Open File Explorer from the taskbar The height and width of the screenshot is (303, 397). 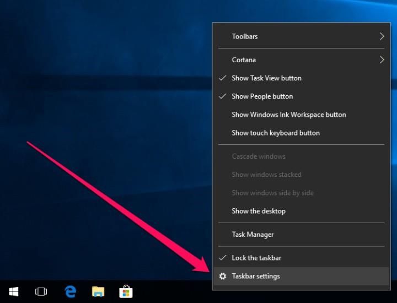click(x=98, y=291)
